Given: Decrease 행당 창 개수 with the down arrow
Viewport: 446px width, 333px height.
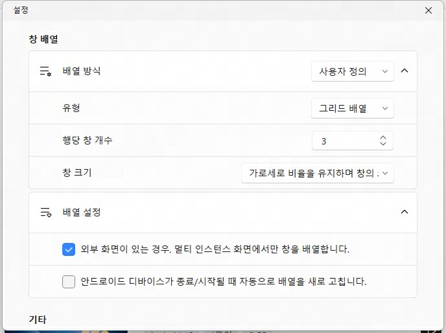Looking at the screenshot, I should 383,144.
